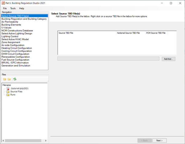Click the PCM Source TBD File column header
The height and width of the screenshot is (144, 185).
pos(156,33)
